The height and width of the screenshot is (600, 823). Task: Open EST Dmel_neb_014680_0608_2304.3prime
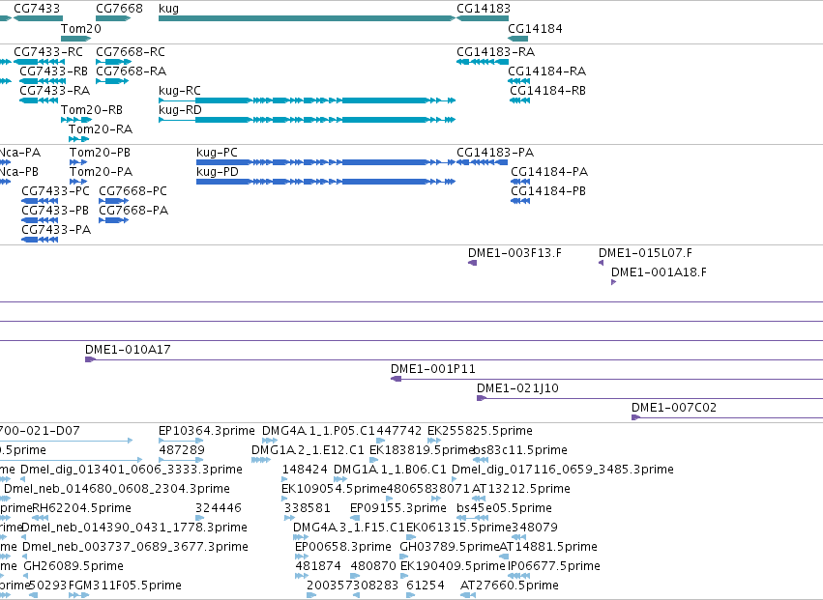pos(117,489)
